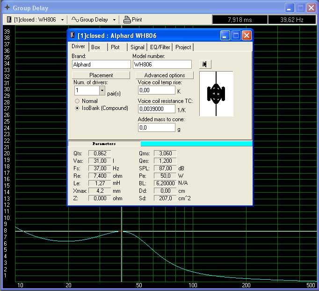Screen dimensions: 319x291
Task: Edit the Added mass to cone field
Action: tap(156, 127)
